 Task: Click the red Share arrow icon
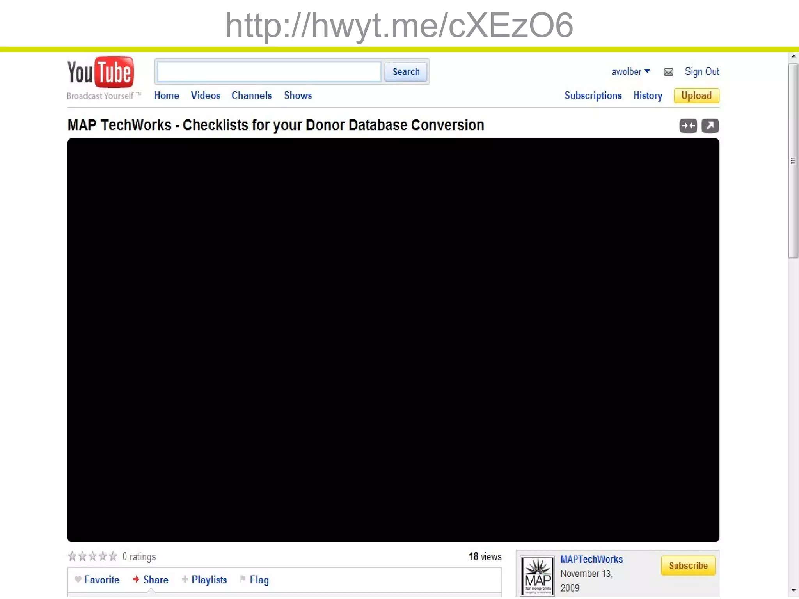136,579
